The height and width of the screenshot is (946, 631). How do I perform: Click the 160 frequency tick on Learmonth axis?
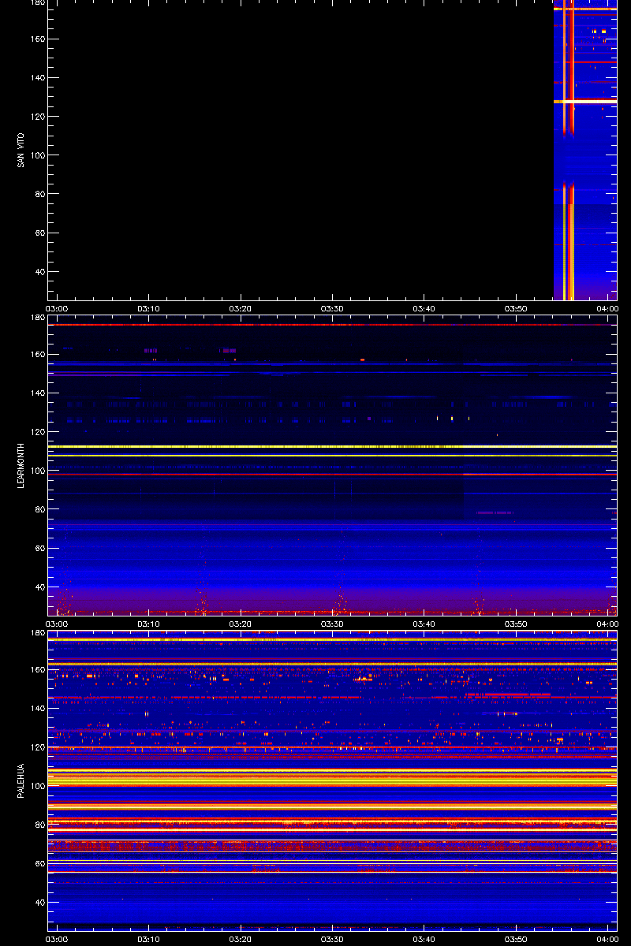36,354
